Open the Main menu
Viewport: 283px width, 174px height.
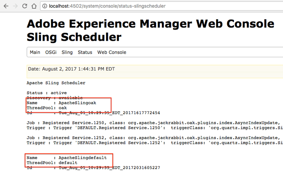point(35,52)
